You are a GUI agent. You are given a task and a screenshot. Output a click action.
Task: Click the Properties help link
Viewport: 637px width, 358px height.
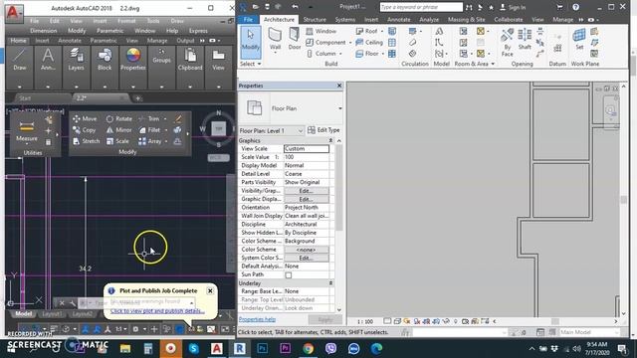click(x=257, y=319)
